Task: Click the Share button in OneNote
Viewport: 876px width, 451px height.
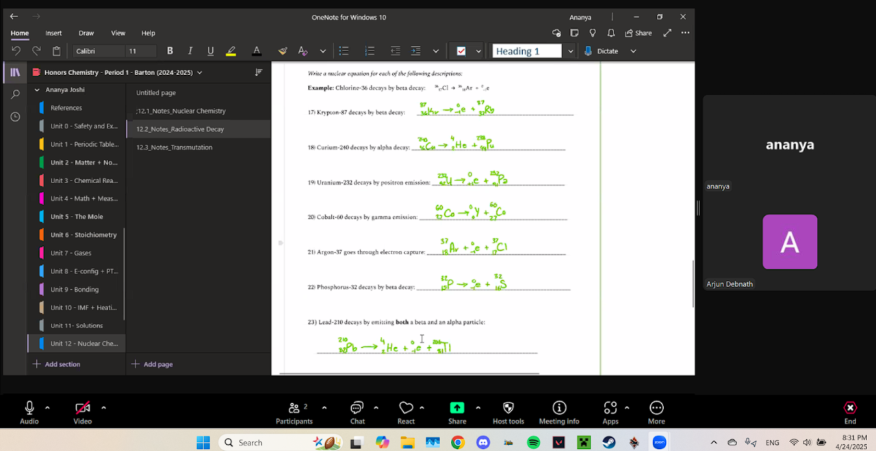Action: click(x=638, y=33)
